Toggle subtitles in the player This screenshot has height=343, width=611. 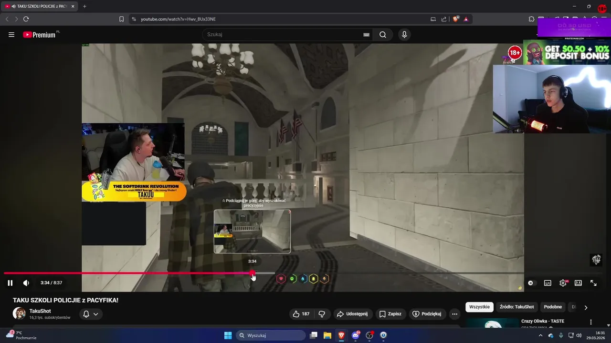click(x=548, y=283)
